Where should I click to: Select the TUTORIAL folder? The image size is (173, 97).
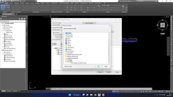pos(69,60)
